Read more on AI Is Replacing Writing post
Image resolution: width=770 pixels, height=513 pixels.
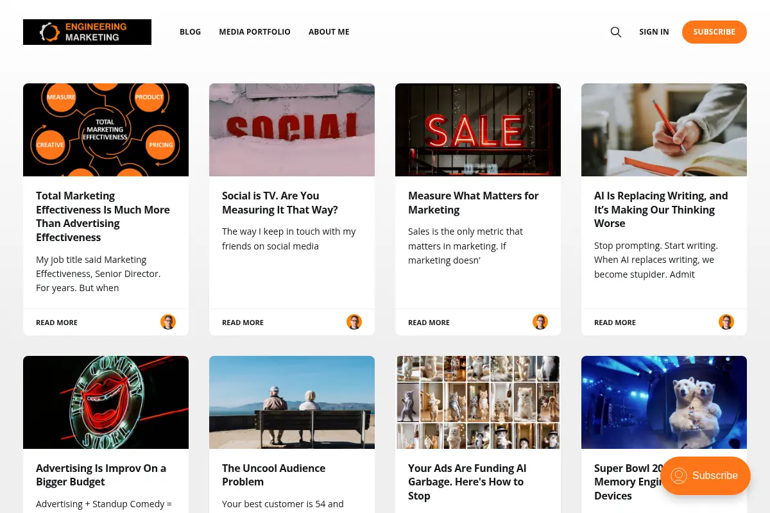pos(615,323)
